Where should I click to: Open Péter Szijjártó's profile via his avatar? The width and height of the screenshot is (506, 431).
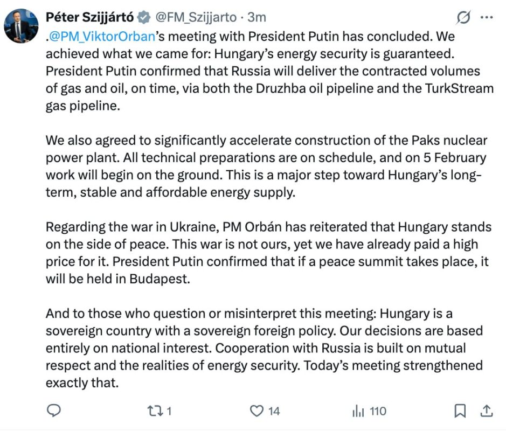(22, 20)
